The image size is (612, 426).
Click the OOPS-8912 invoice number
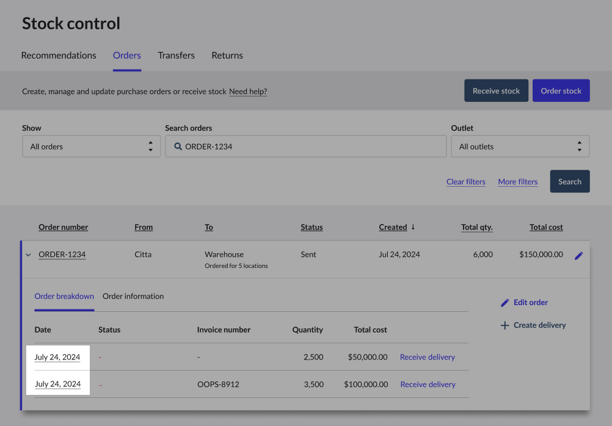(x=218, y=384)
